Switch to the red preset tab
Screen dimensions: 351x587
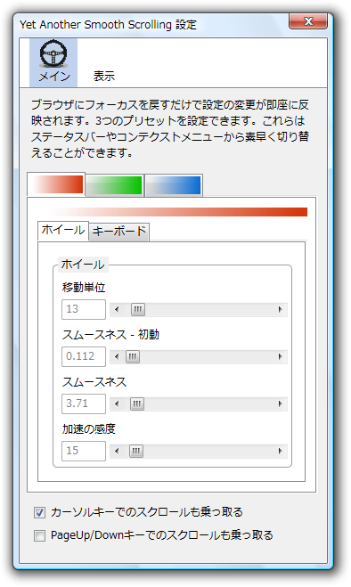coord(56,184)
